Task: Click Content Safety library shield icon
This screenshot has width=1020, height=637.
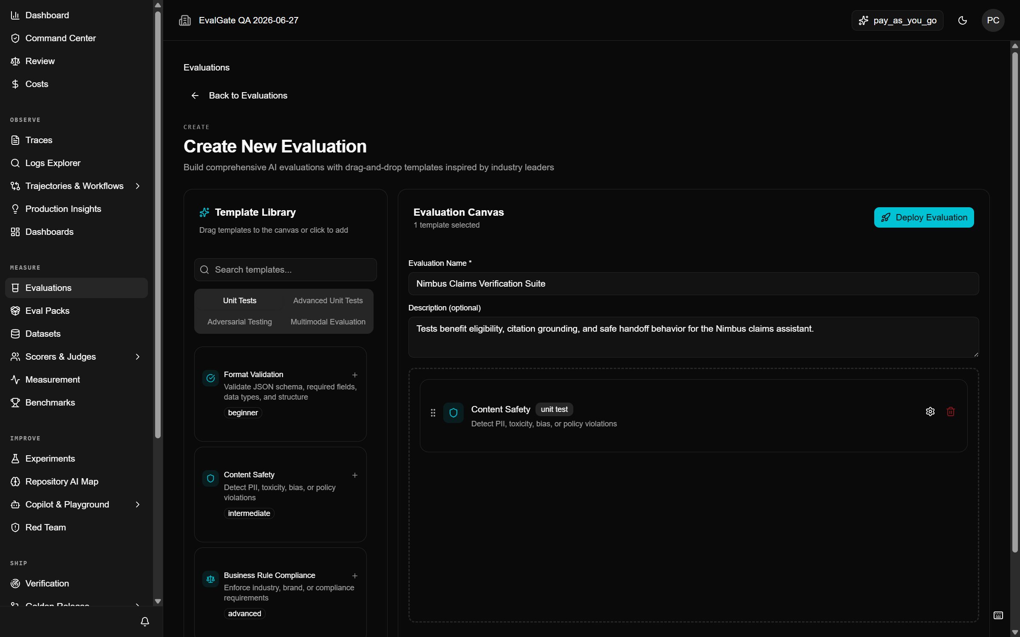Action: tap(210, 479)
